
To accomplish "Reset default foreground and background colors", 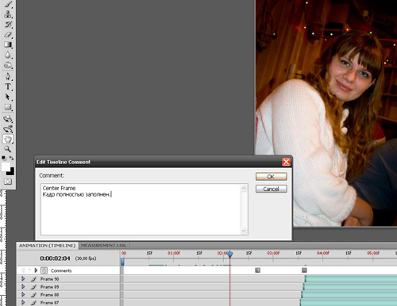I will [4, 158].
